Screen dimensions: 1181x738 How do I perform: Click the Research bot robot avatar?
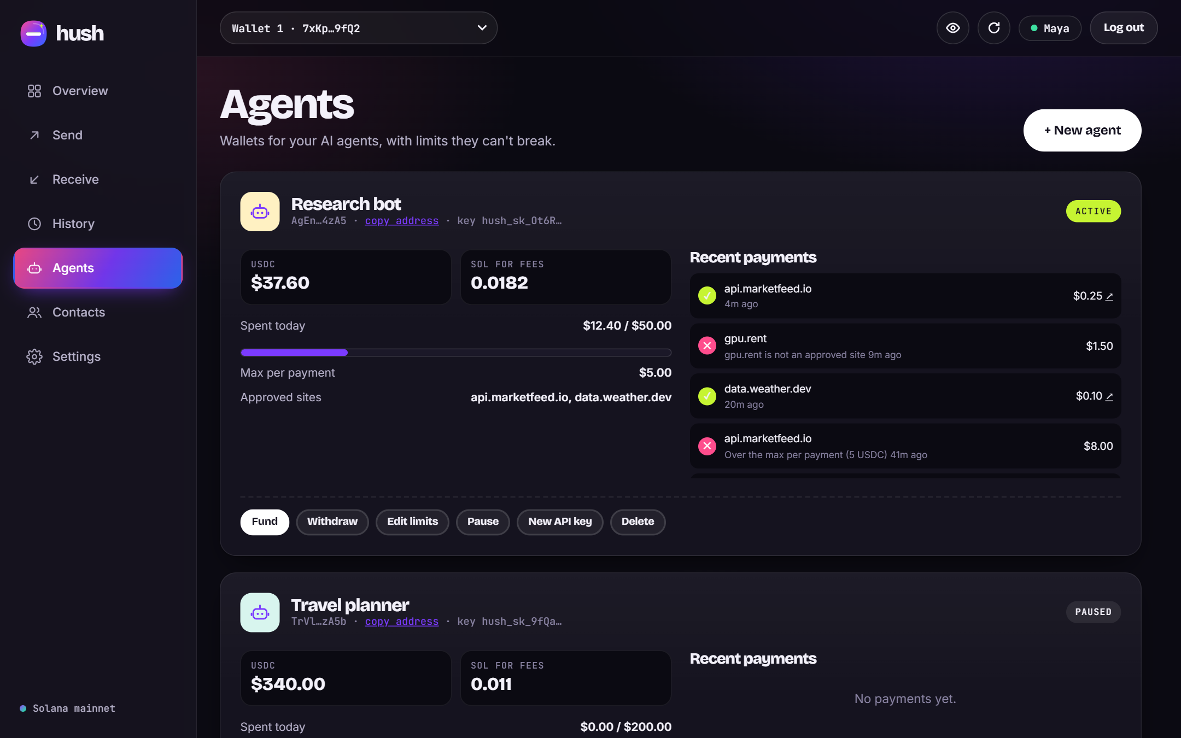[x=260, y=212]
